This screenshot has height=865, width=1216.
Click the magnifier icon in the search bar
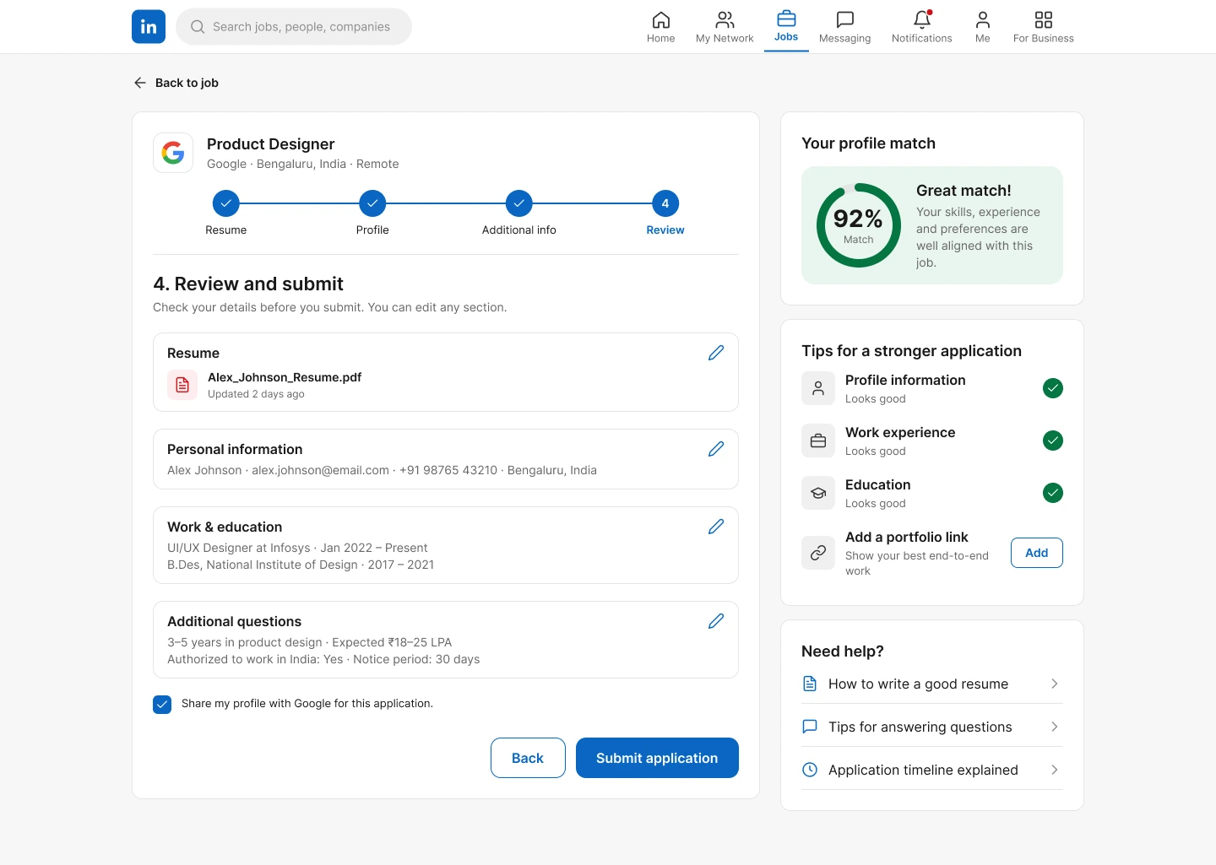point(198,27)
